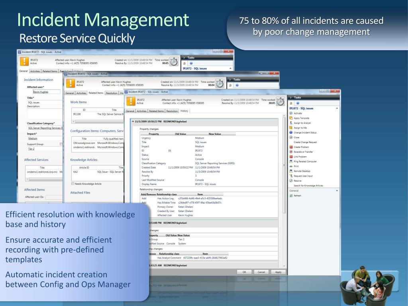Viewport: 408px width, 306px height.
Task: Click the stopwatch icon in the back General window
Action: pos(174,62)
